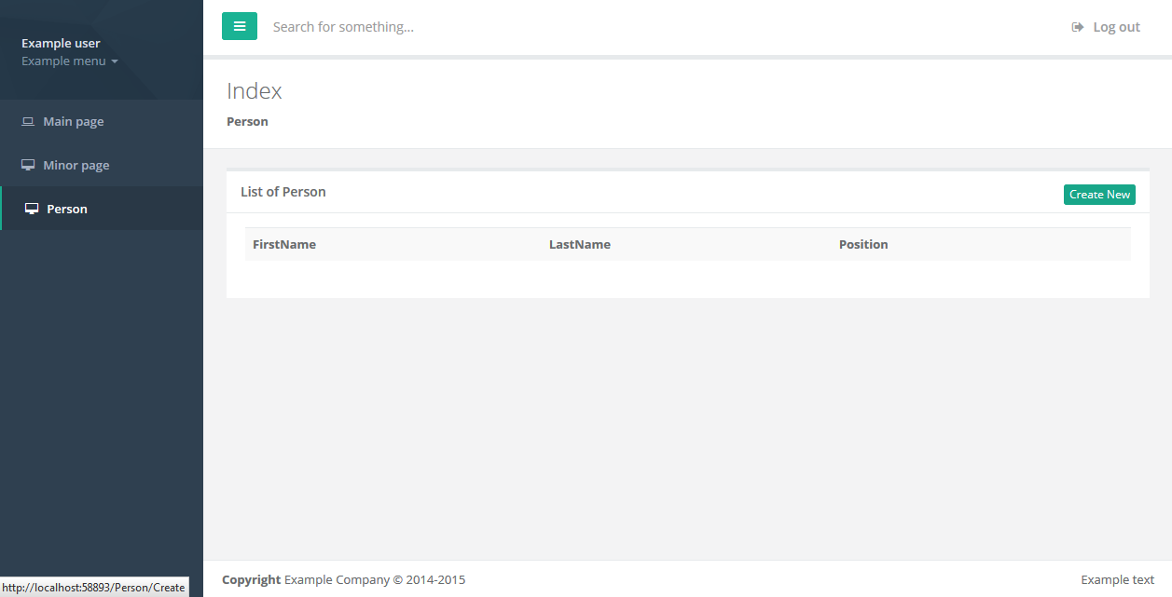
Task: Open Main page from the sidebar
Action: point(73,122)
